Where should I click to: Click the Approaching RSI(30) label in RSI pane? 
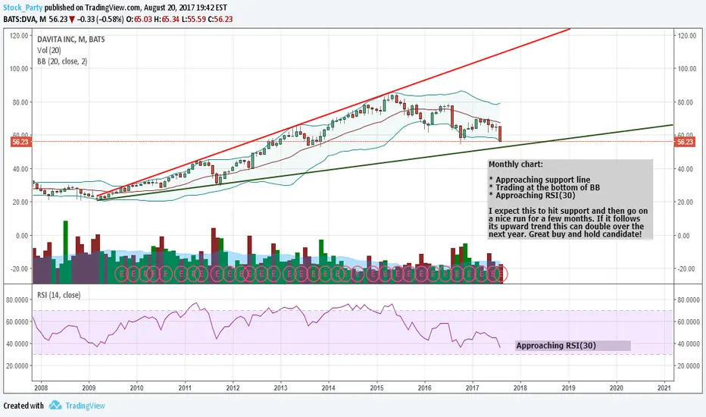(573, 346)
